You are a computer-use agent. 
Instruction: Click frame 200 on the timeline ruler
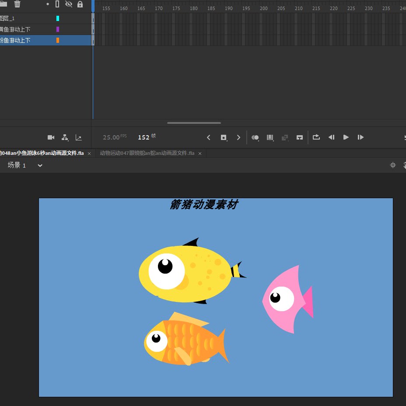click(263, 8)
